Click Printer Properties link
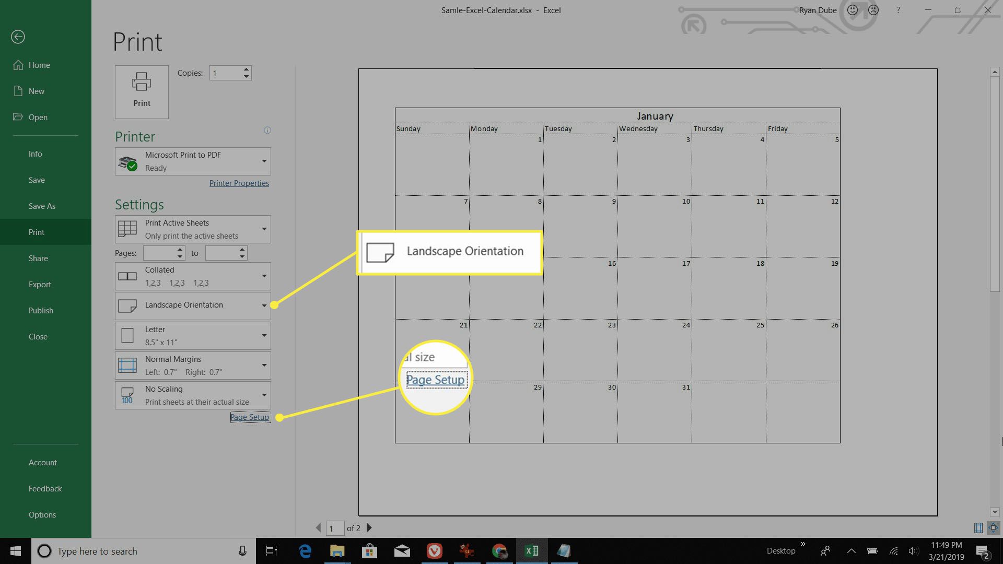Screen dimensions: 1003x564 (238, 182)
